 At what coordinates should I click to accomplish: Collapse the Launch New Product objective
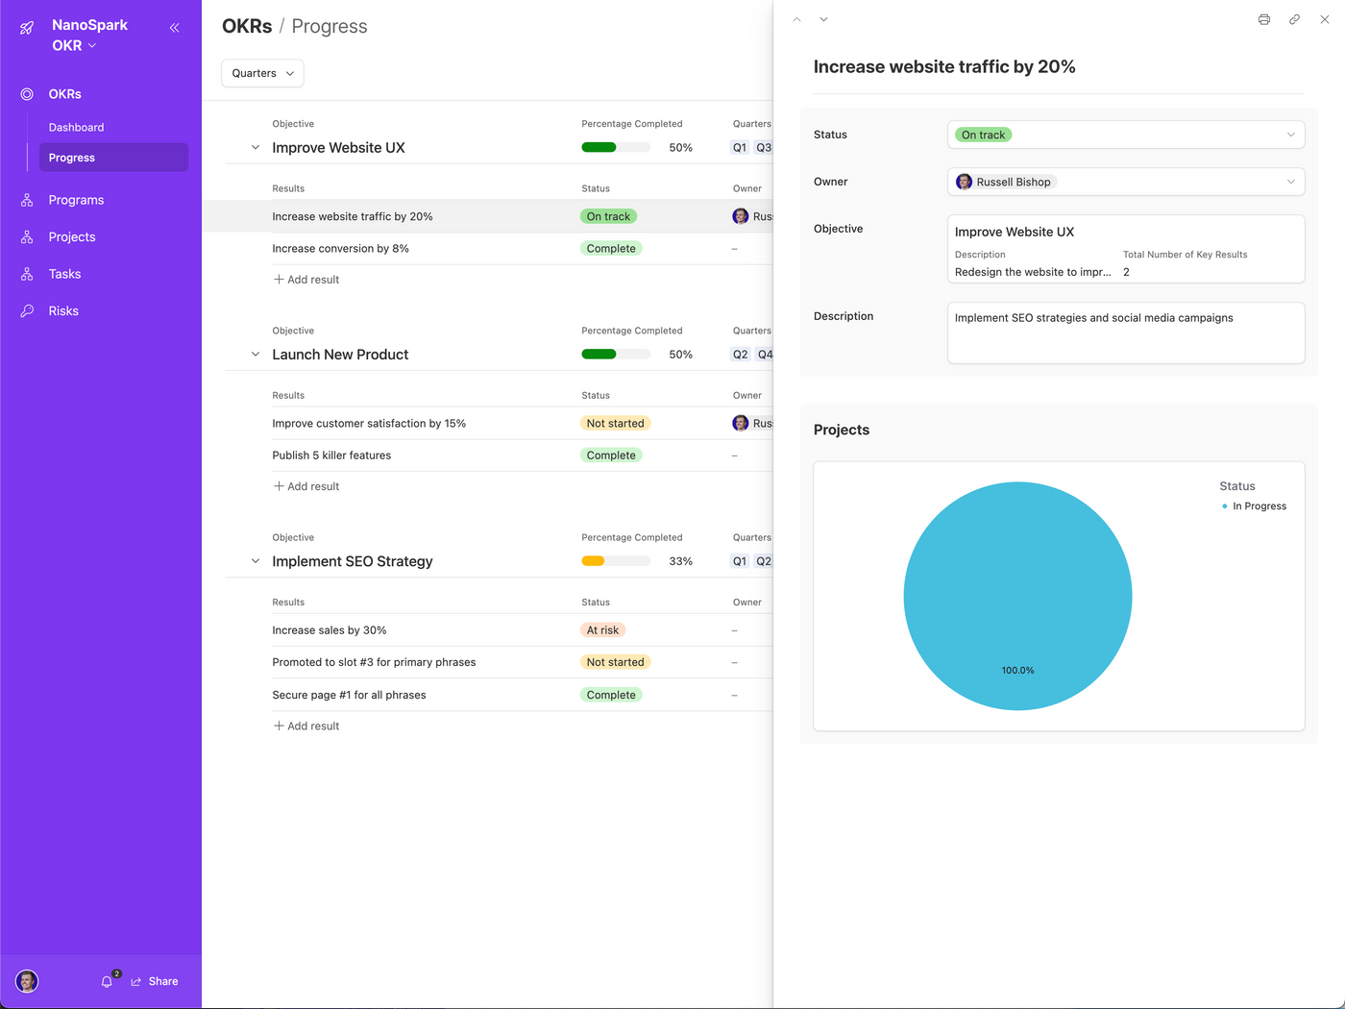(x=254, y=354)
